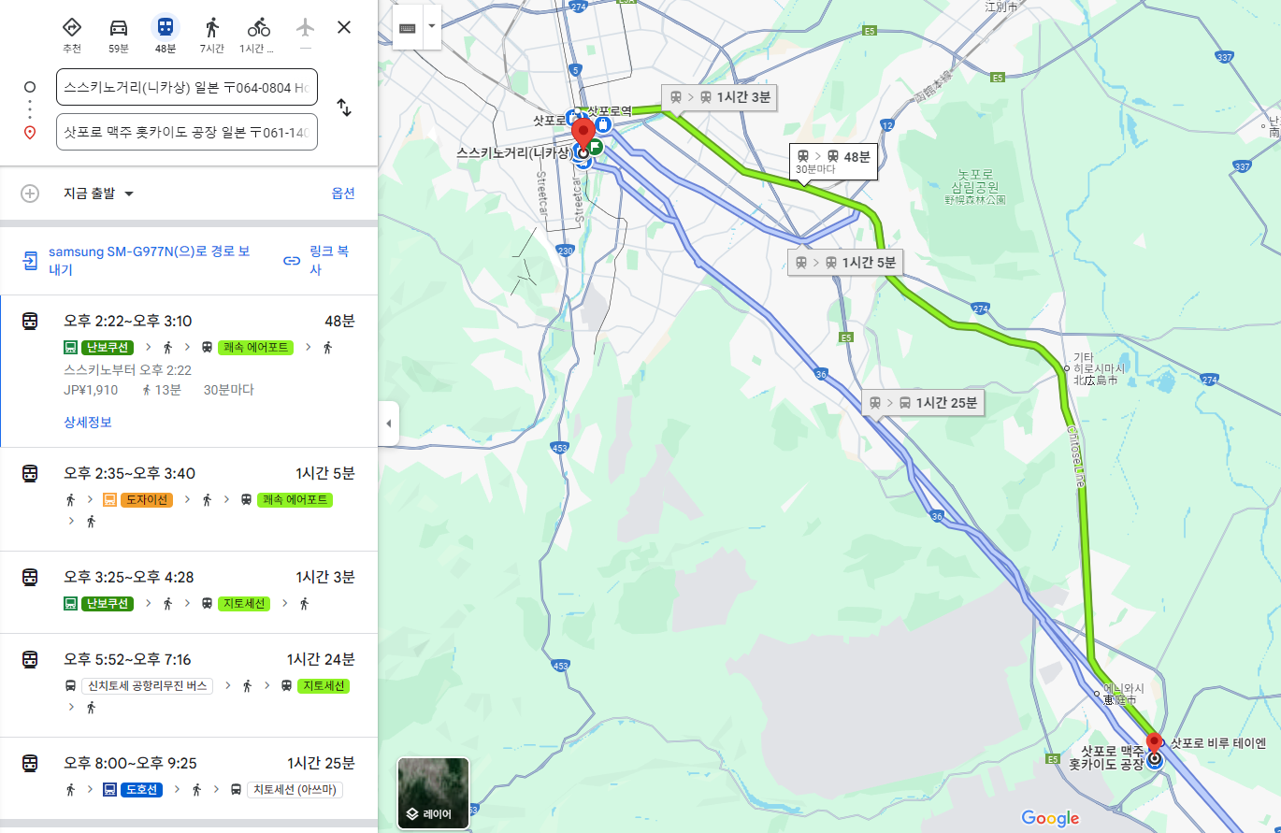The width and height of the screenshot is (1281, 833).
Task: Open 상세정보 for the 48분 route
Action: [88, 423]
